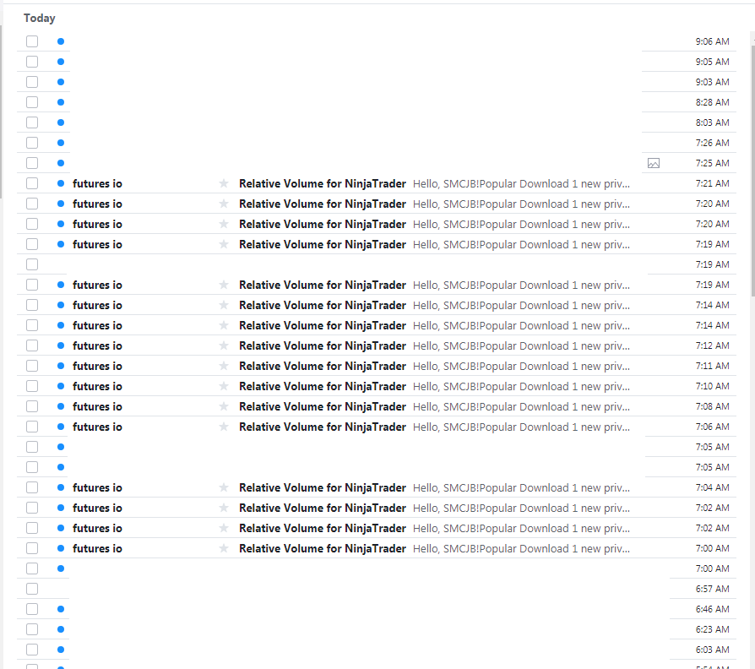Click the unread dot of the 8:03 AM message
The image size is (755, 669).
61,122
